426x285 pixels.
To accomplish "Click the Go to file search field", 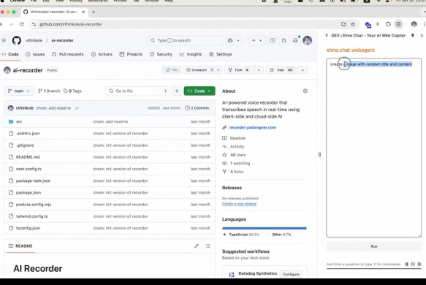I will [138, 91].
